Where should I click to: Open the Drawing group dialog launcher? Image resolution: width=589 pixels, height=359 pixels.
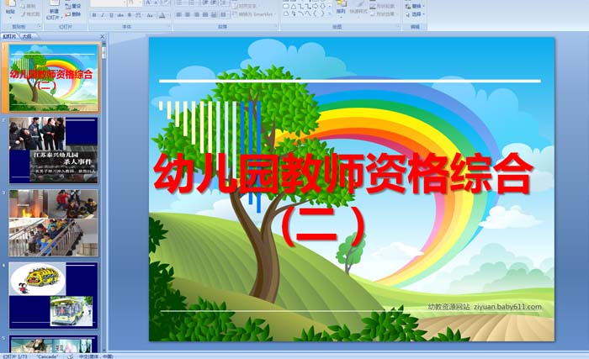pyautogui.click(x=398, y=25)
